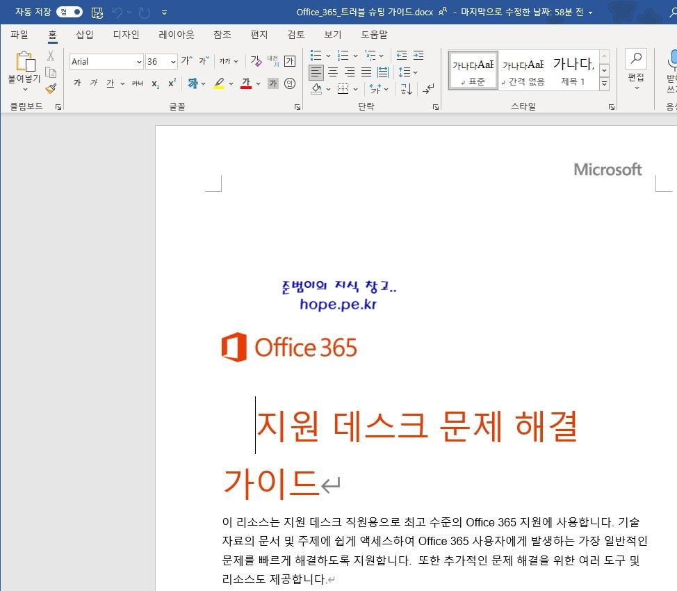
Task: Open the Arial font name dropdown
Action: click(139, 62)
